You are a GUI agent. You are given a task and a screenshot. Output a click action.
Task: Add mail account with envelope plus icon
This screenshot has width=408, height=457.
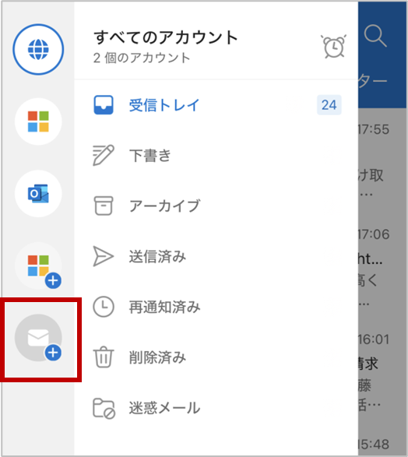(x=38, y=338)
